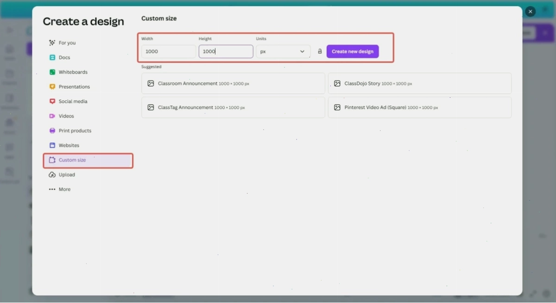Focus the Width input field
Viewport: 556px width, 303px height.
click(169, 51)
